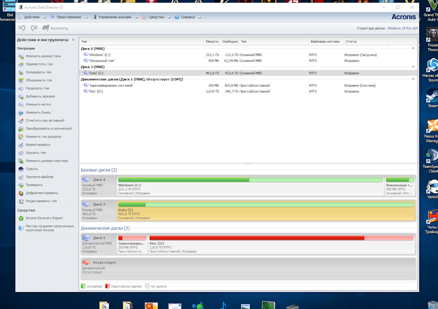
Task: Click the red Простой/составной legend swatch
Action: click(108, 286)
